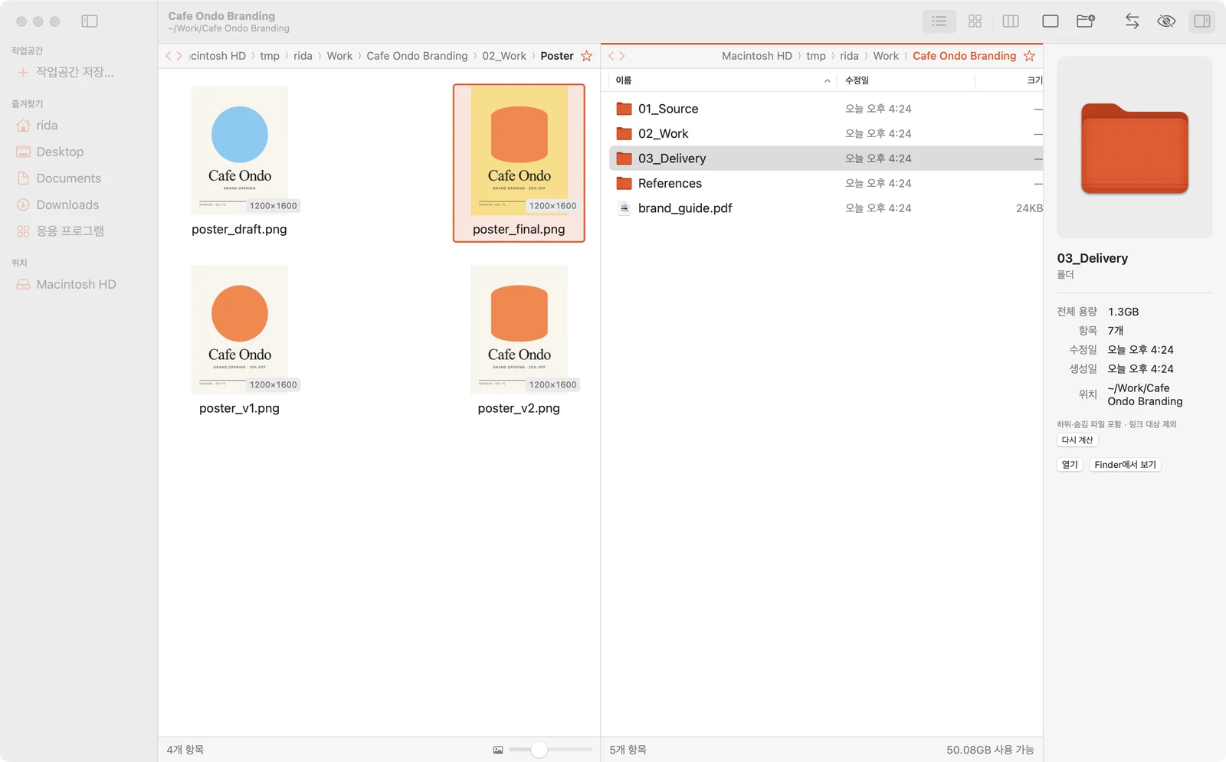Viewport: 1226px width, 762px height.
Task: Adjust the thumbnail size slider
Action: (539, 750)
